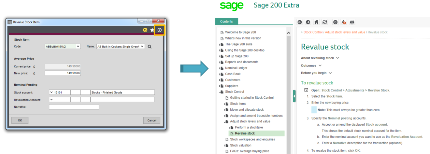Open help with the question mark icon
Viewport: 430px width, 154px height.
pos(160,30)
